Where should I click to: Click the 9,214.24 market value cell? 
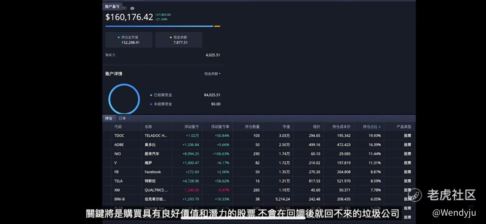tap(282, 199)
